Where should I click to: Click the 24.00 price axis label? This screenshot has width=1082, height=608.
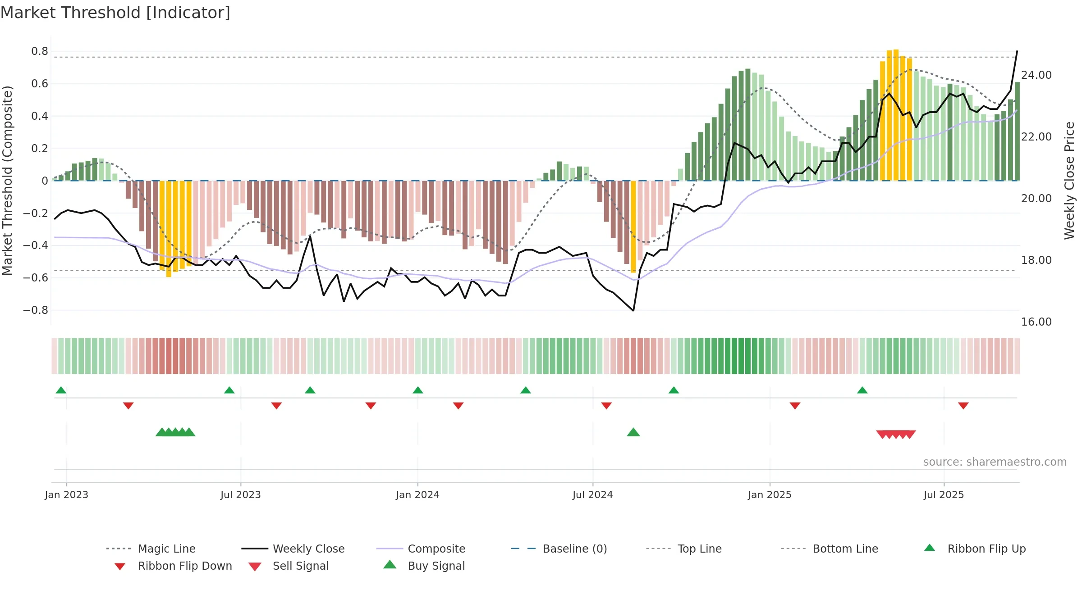pos(1036,75)
